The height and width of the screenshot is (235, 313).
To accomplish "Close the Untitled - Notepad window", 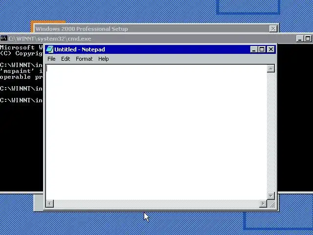I will pos(270,49).
